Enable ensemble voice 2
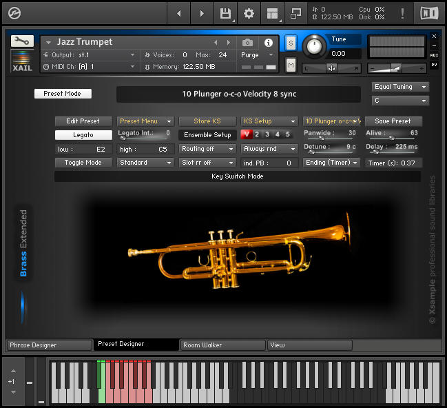 click(257, 134)
